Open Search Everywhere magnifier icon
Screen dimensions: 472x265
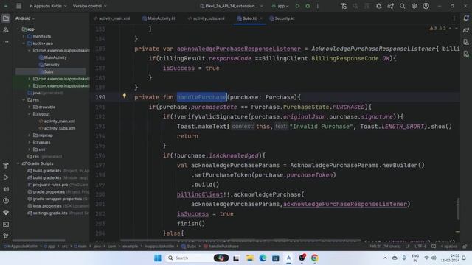402,6
